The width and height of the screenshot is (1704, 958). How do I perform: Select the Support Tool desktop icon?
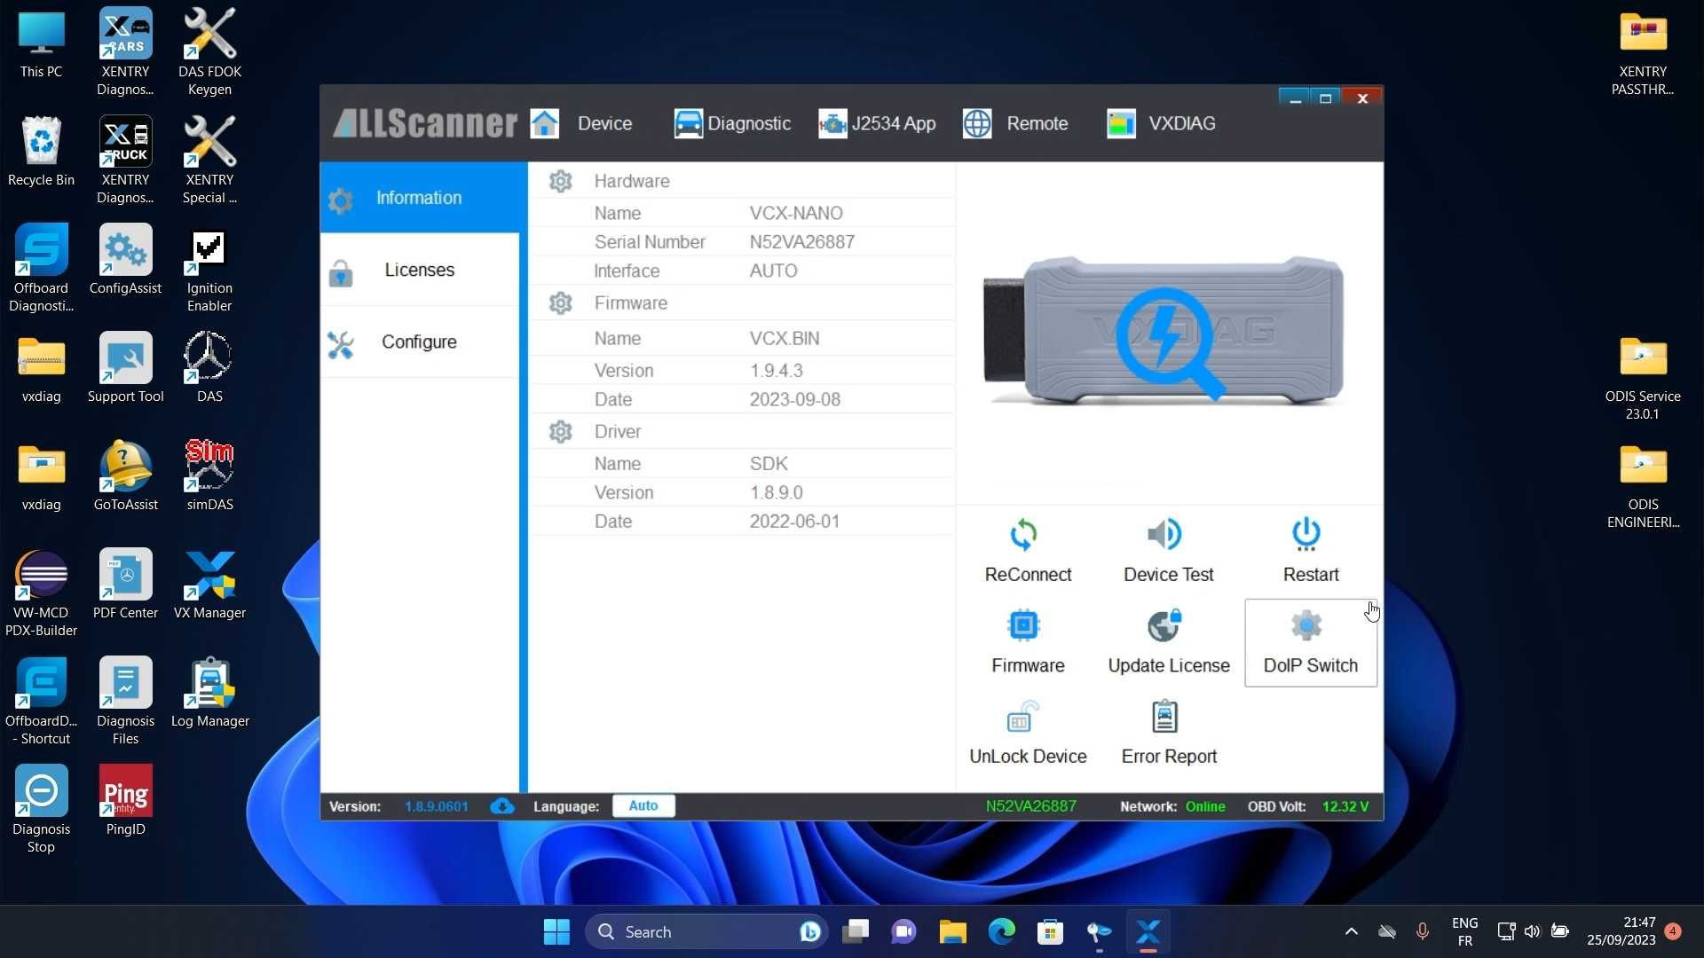(125, 368)
